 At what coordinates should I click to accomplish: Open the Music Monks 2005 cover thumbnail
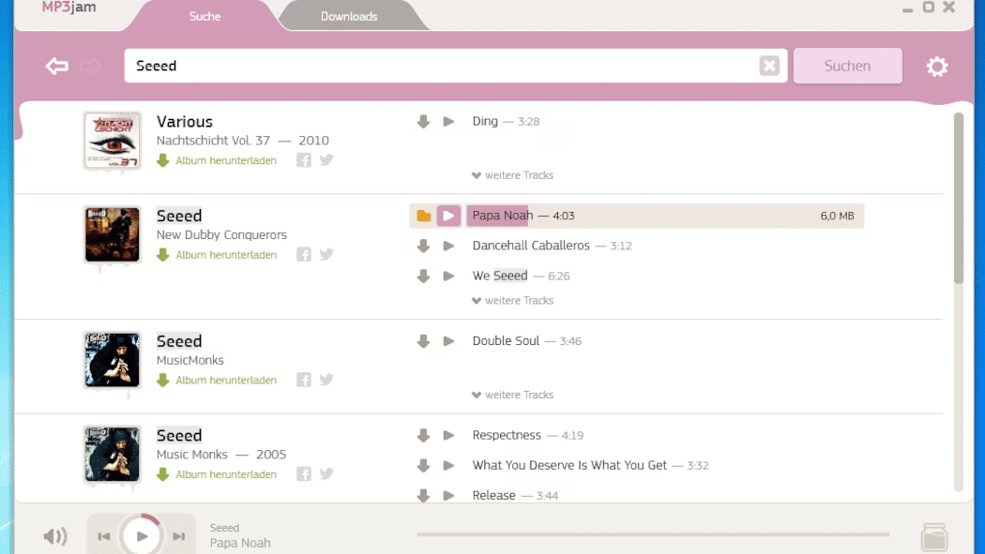tap(113, 455)
